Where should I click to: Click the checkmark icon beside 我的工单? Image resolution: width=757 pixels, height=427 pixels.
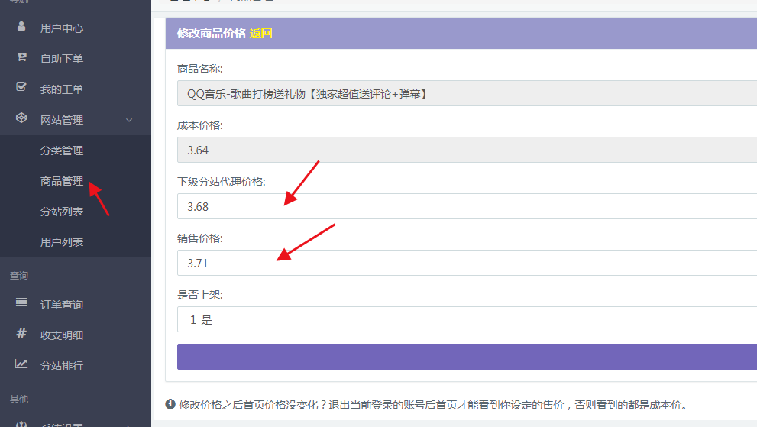coord(21,89)
